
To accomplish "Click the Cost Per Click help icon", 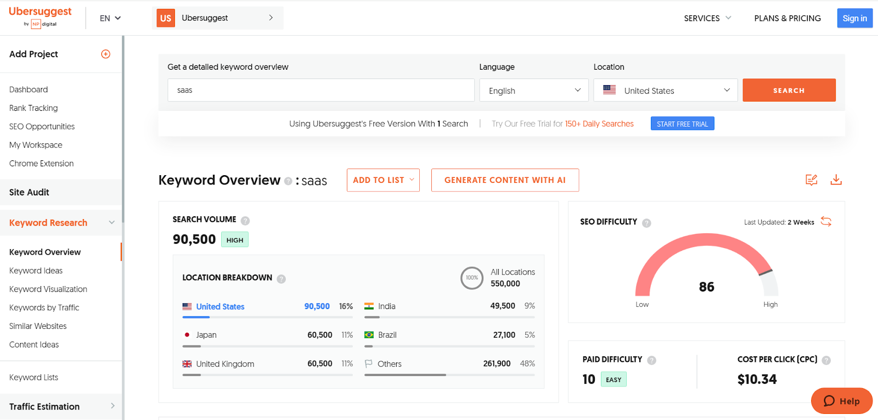I will pos(826,360).
